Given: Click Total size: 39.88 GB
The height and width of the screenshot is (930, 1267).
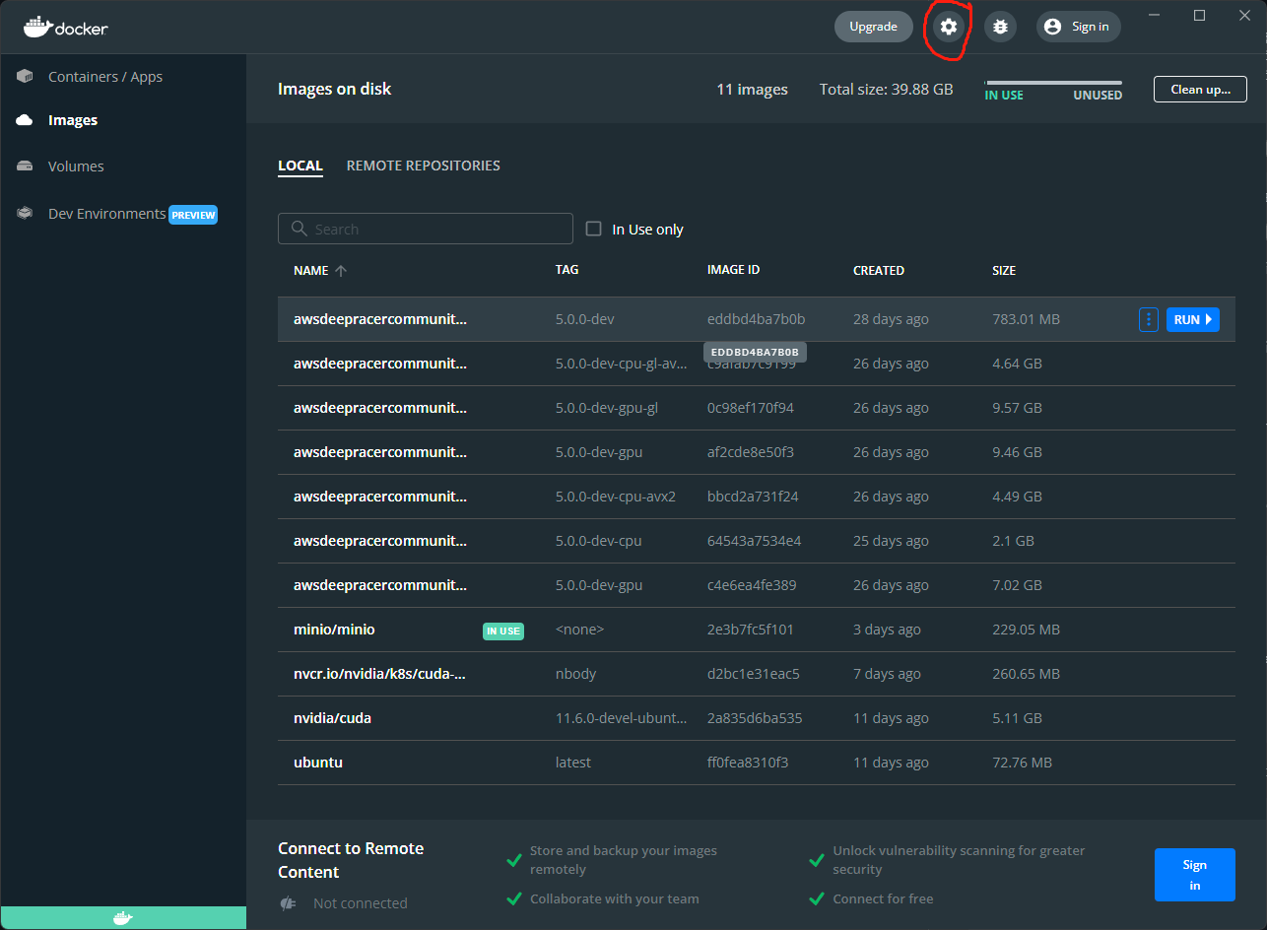Looking at the screenshot, I should (887, 90).
